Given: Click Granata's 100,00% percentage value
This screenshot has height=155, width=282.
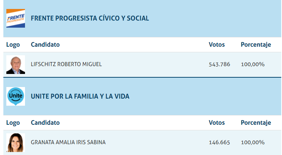Looking at the screenshot, I should [253, 142].
